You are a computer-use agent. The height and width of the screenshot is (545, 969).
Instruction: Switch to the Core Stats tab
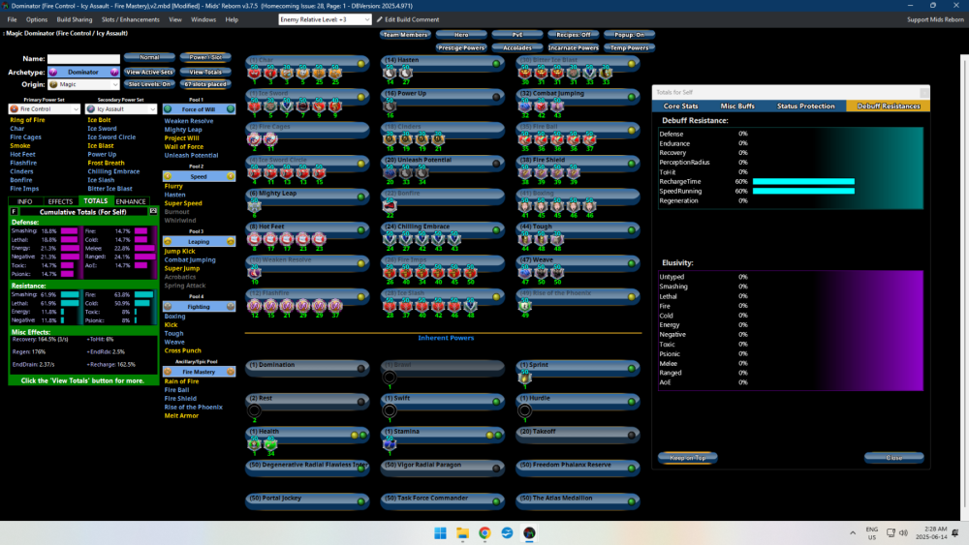point(680,106)
